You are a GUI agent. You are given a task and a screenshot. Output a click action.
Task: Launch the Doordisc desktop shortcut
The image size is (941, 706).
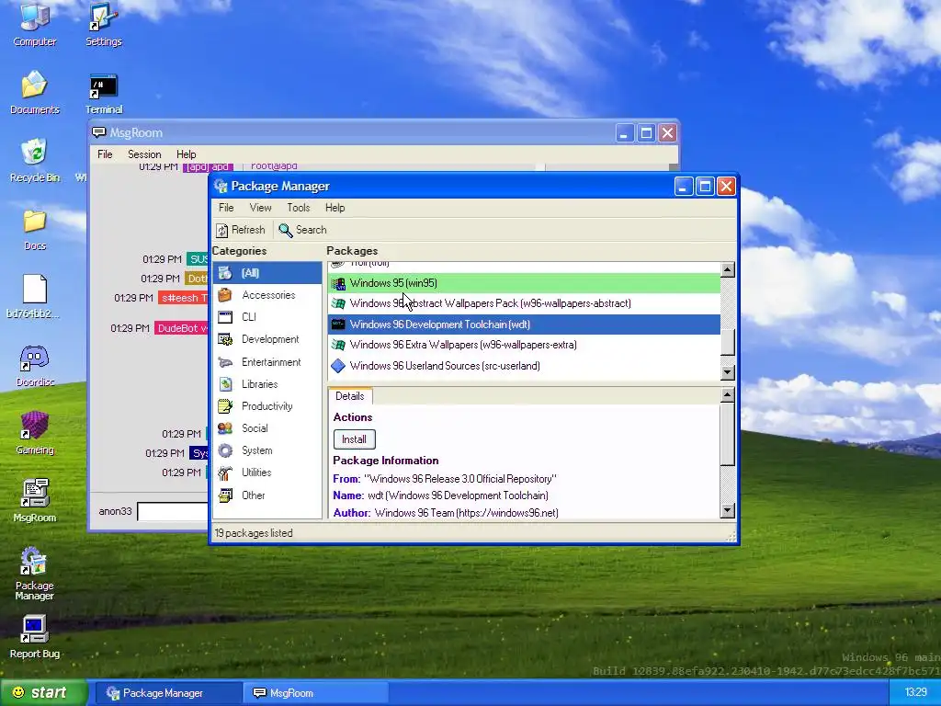[x=34, y=364]
